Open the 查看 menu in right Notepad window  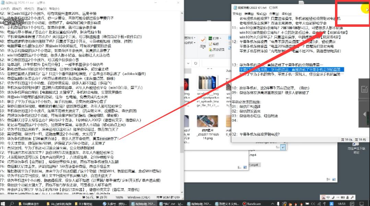point(274,14)
